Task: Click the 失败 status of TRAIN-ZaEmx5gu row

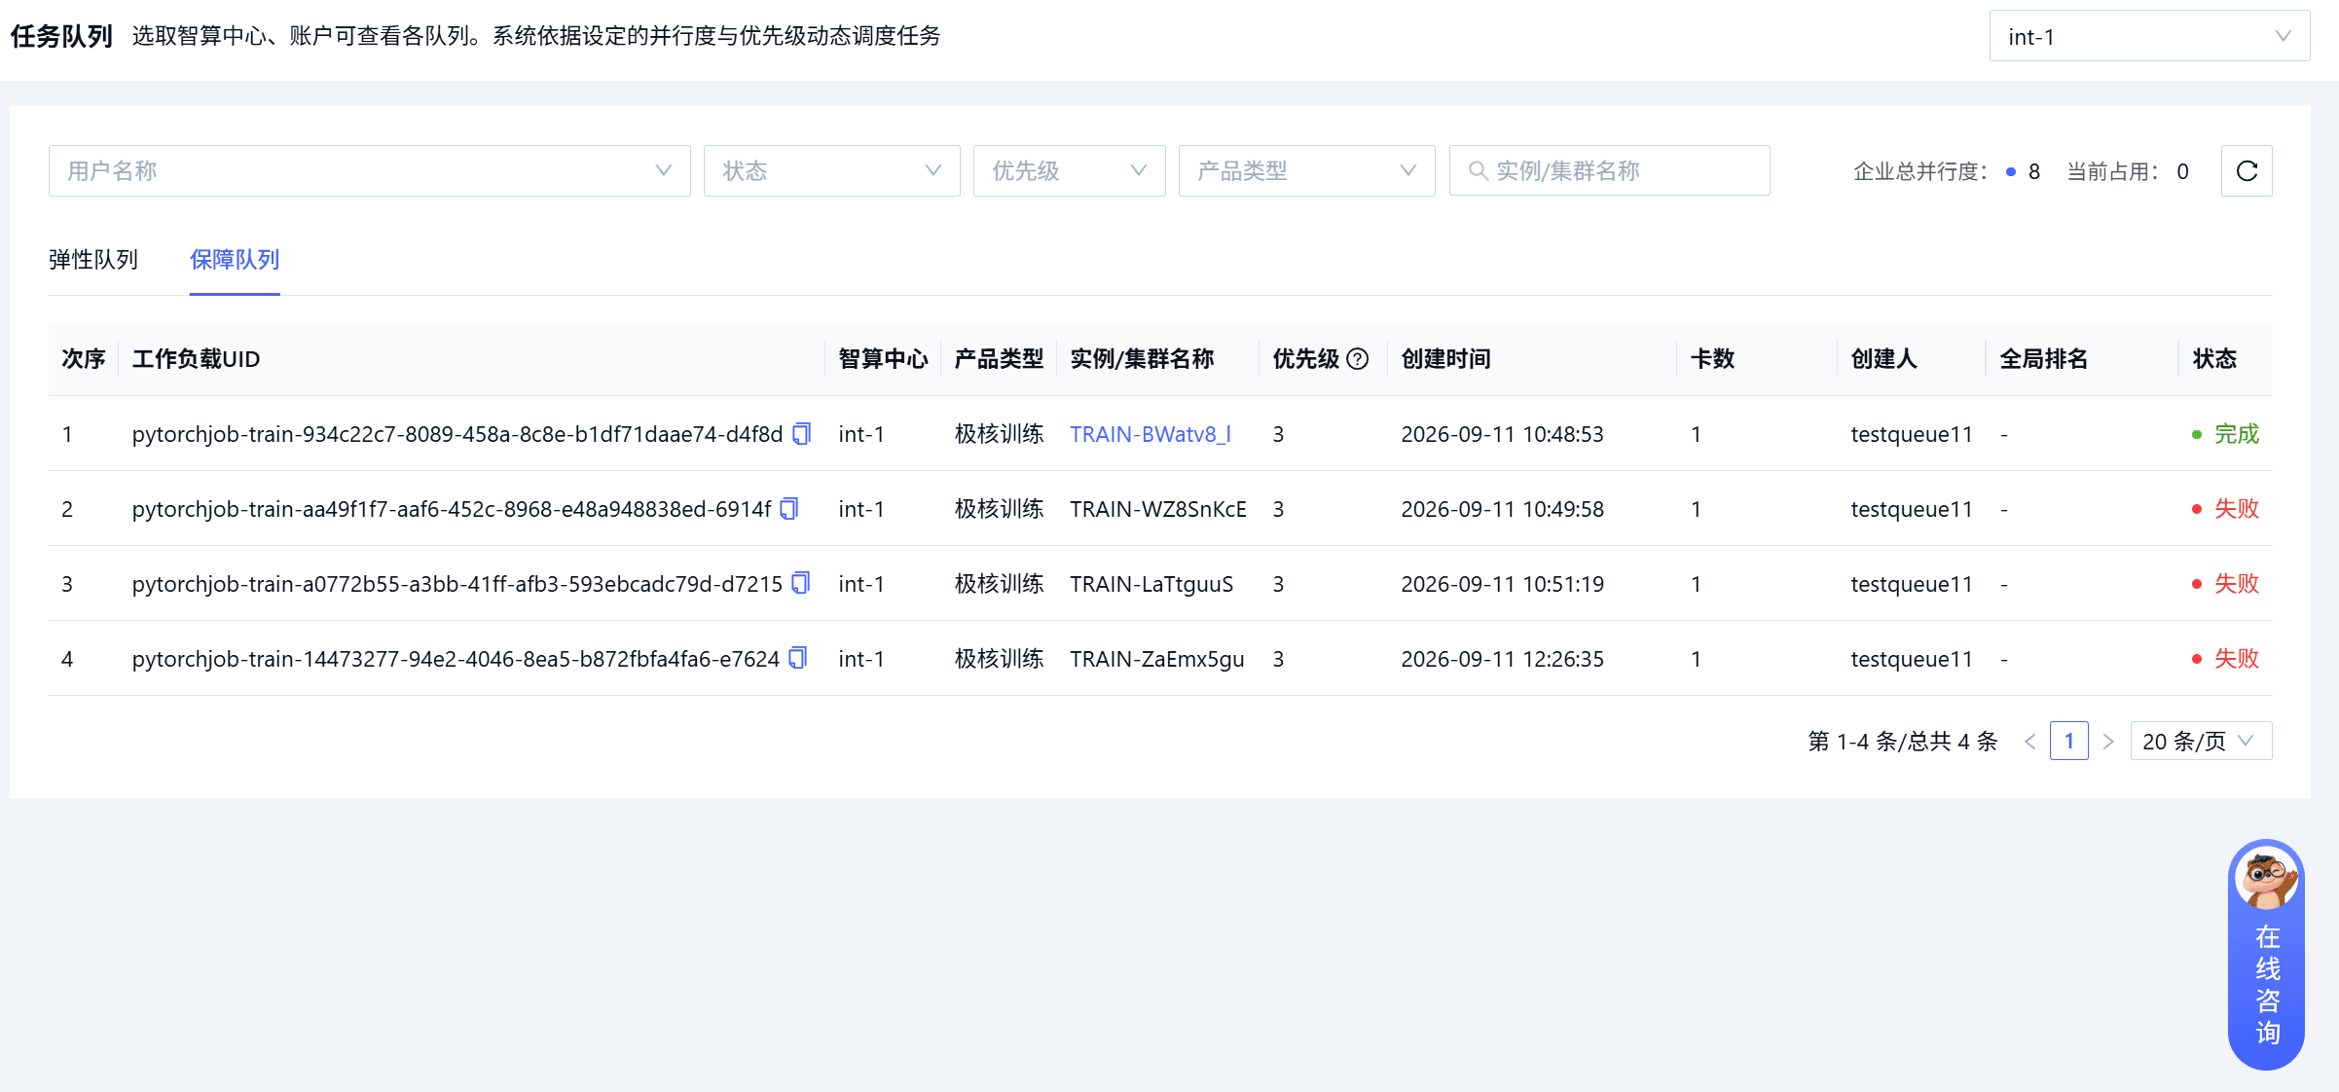Action: (2225, 659)
